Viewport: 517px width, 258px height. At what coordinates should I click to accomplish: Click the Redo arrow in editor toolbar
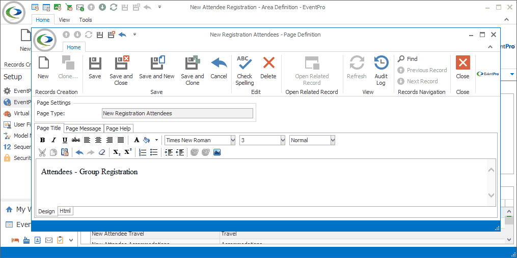point(91,152)
